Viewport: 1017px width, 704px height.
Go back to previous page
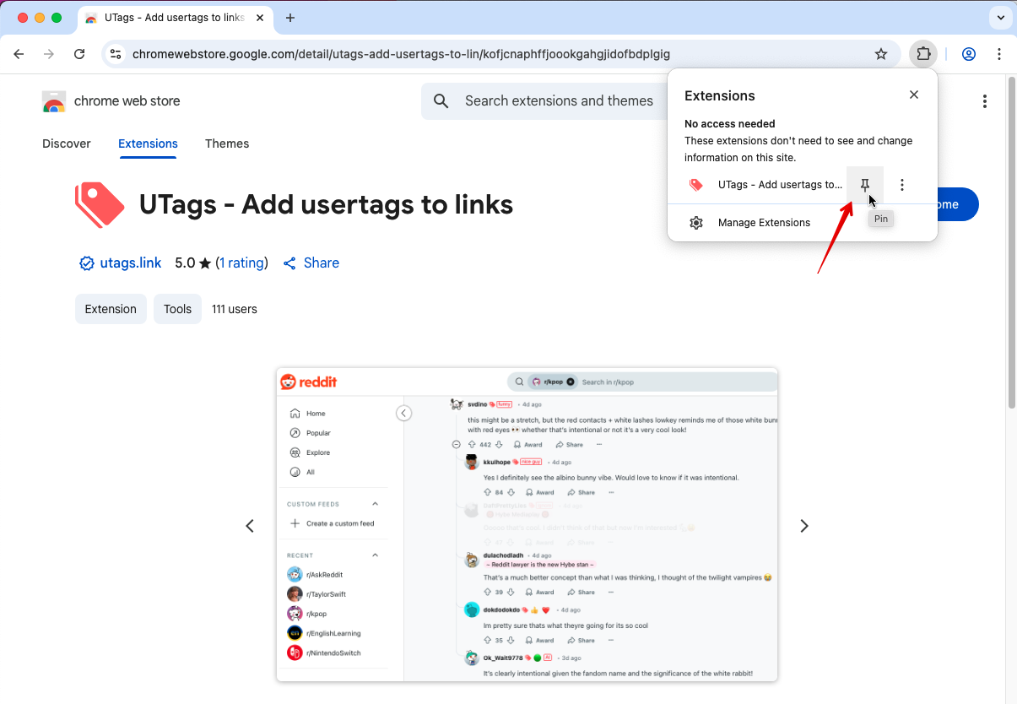pos(19,54)
